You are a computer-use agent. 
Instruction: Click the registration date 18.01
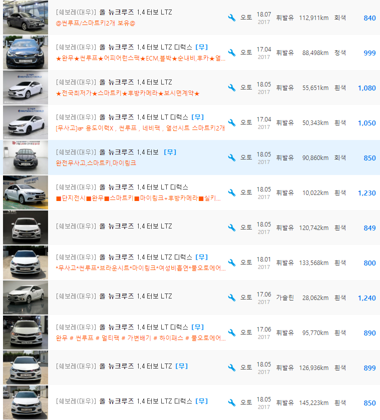click(x=264, y=259)
